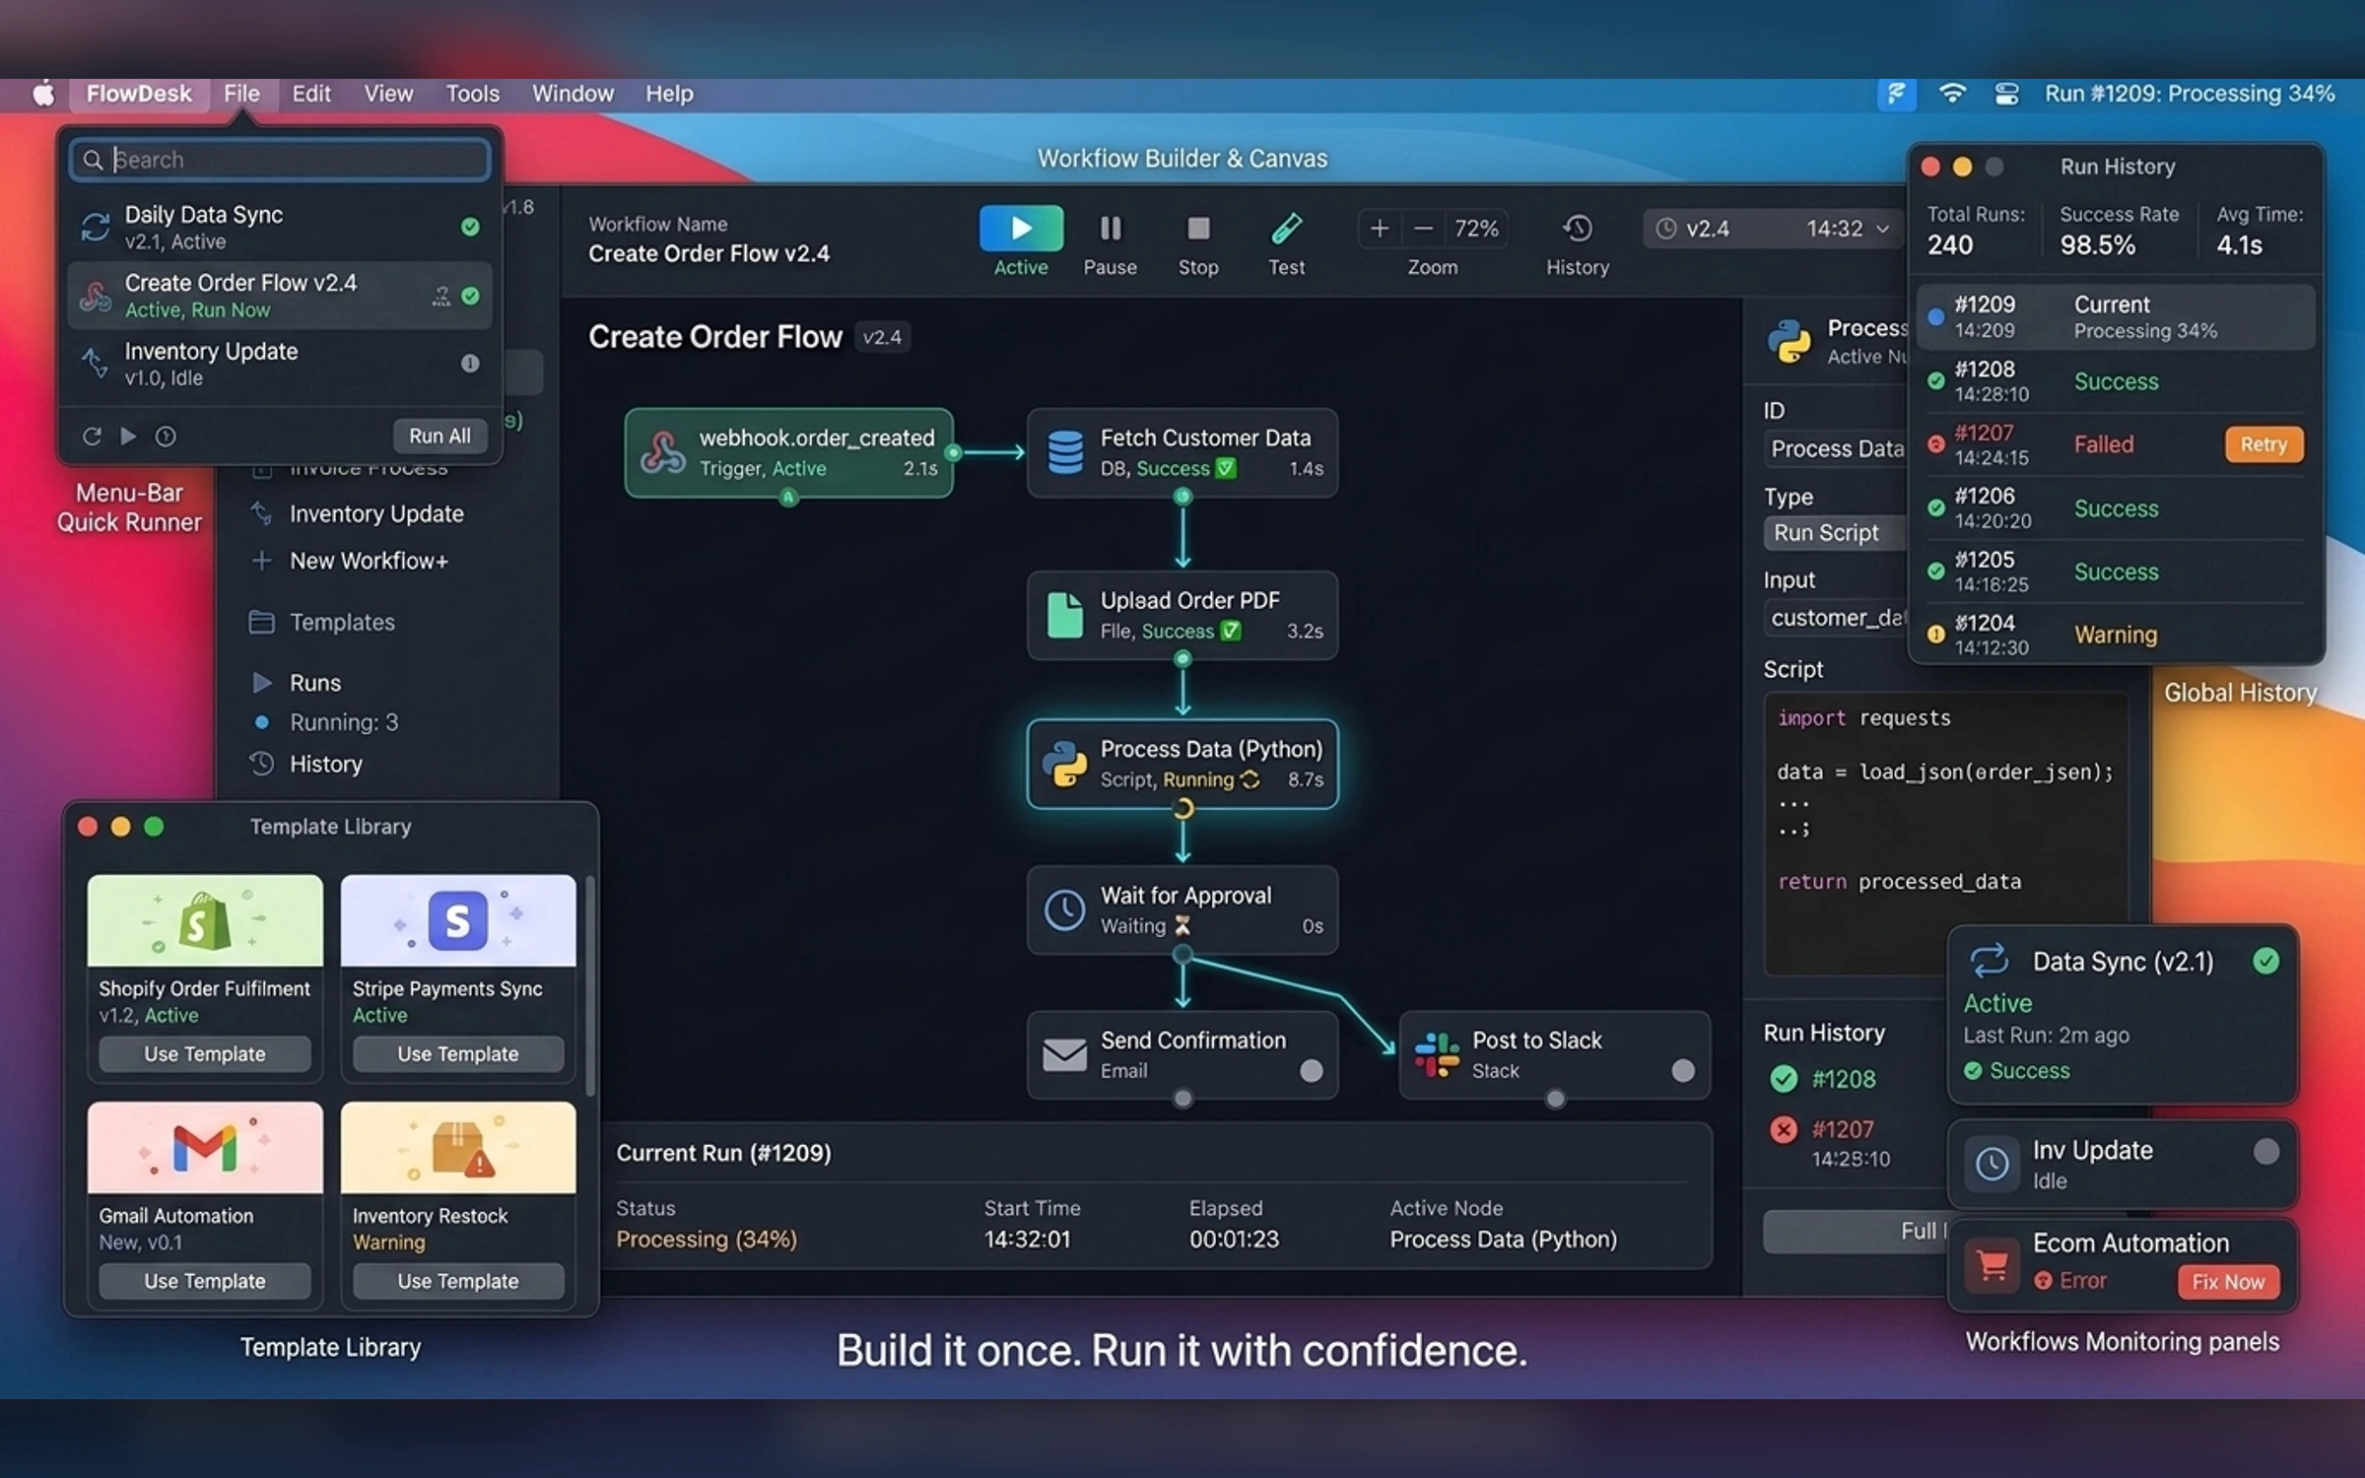
Task: Open the Tools menu
Action: [x=472, y=94]
